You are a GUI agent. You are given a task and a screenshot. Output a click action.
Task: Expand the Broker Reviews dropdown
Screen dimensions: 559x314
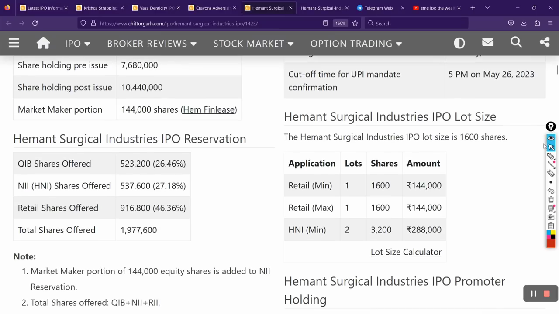click(152, 44)
